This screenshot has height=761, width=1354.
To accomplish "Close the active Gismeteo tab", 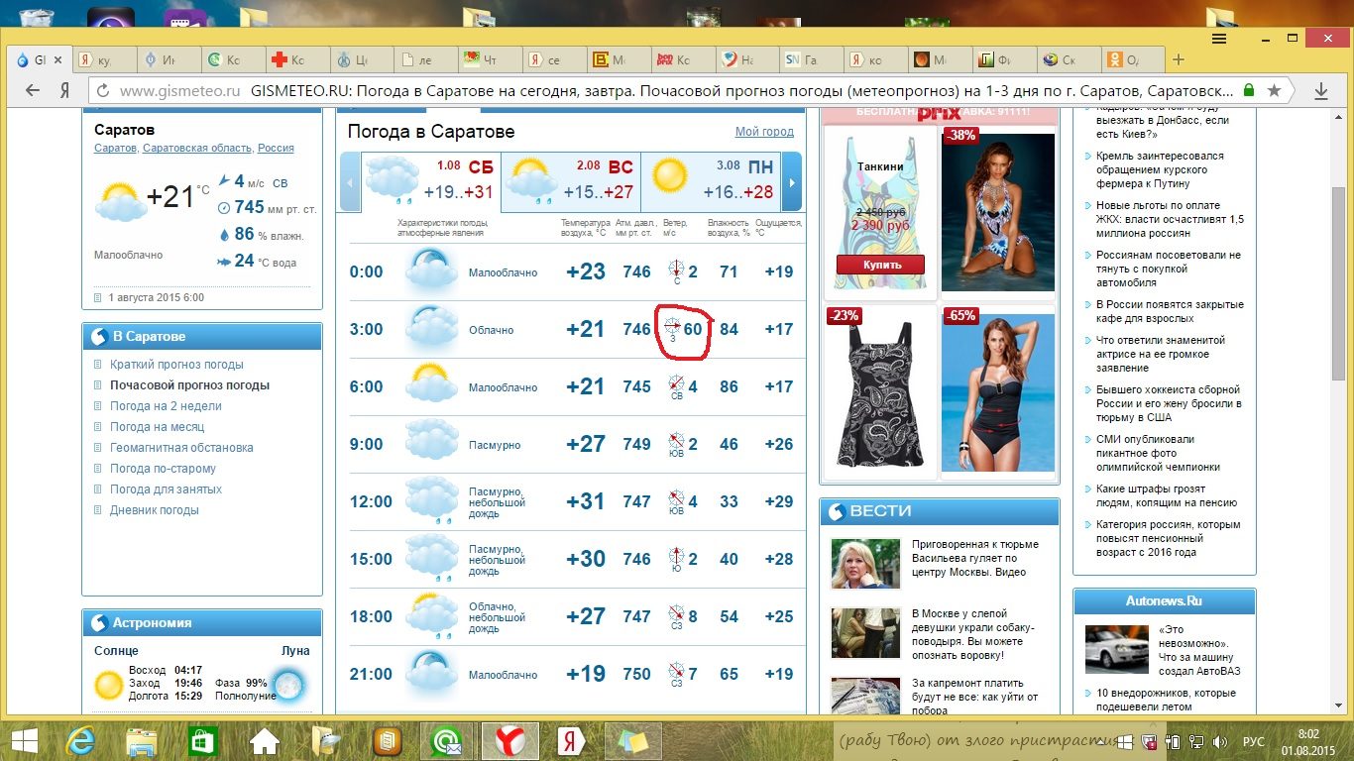I will click(57, 60).
